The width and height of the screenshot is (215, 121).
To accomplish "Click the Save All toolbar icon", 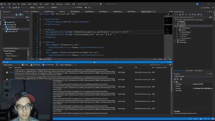I will (x=18, y=7).
